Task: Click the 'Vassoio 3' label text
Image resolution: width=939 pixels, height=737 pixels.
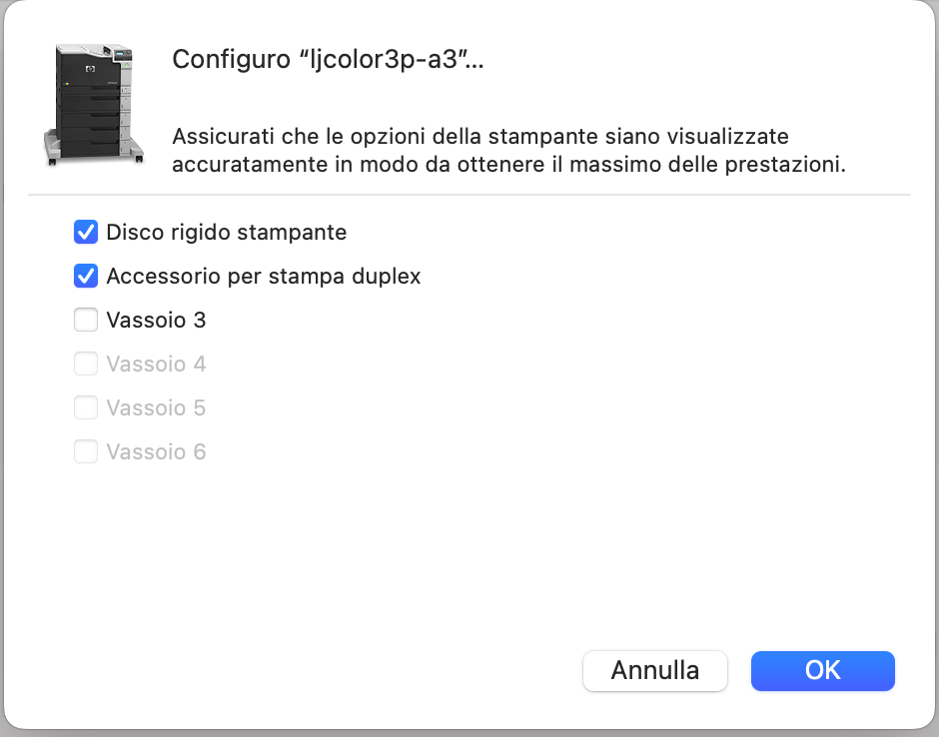Action: [x=156, y=321]
